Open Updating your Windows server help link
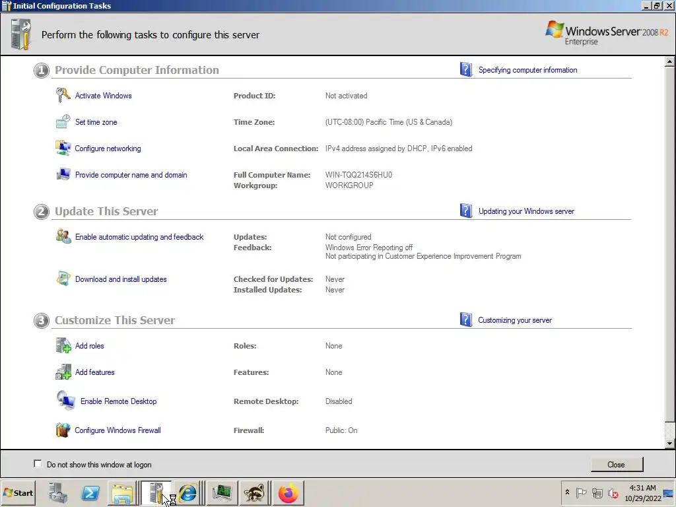Screen dimensions: 676x507 (x=526, y=211)
